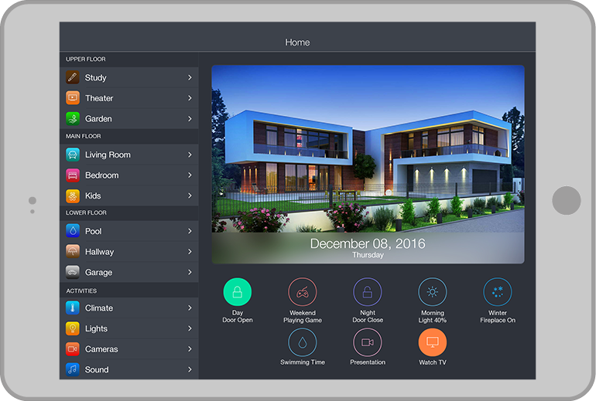The image size is (596, 401).
Task: Tap the December 08, 2016 date text
Action: coord(368,243)
